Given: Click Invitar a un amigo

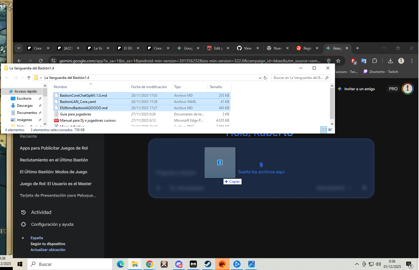Looking at the screenshot, I should pos(356,89).
